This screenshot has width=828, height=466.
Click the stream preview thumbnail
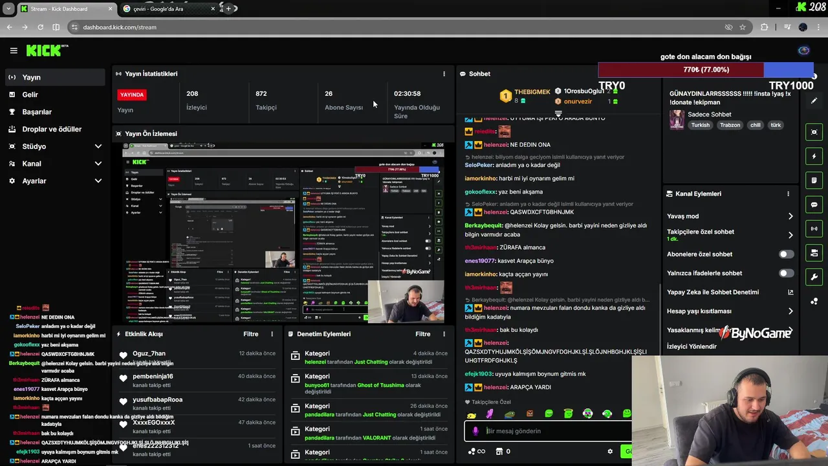283,232
